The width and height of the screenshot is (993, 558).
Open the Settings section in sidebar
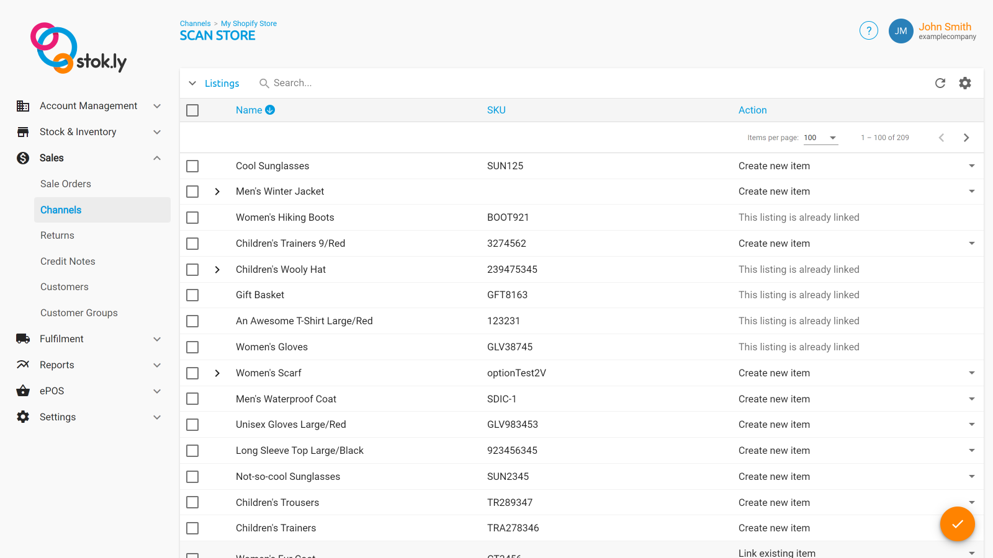pos(57,417)
